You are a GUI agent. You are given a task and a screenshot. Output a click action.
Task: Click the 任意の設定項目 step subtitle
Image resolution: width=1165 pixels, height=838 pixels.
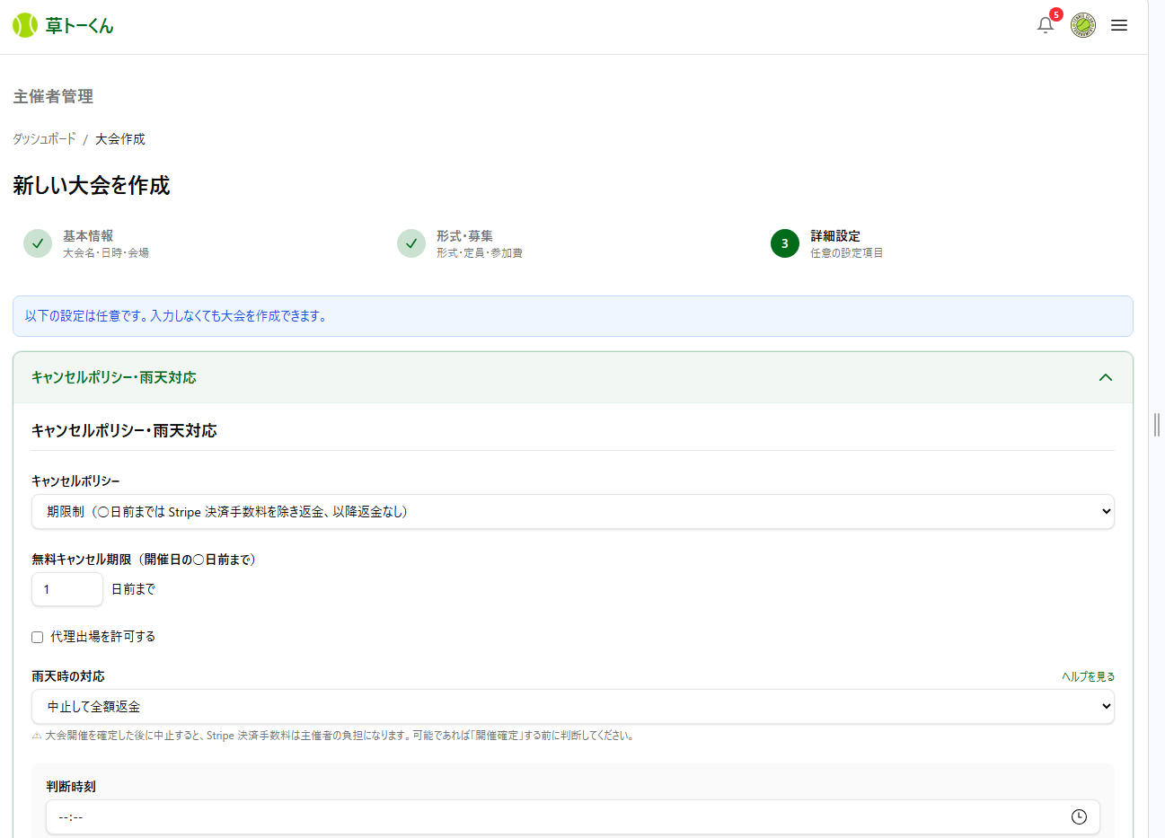[847, 253]
